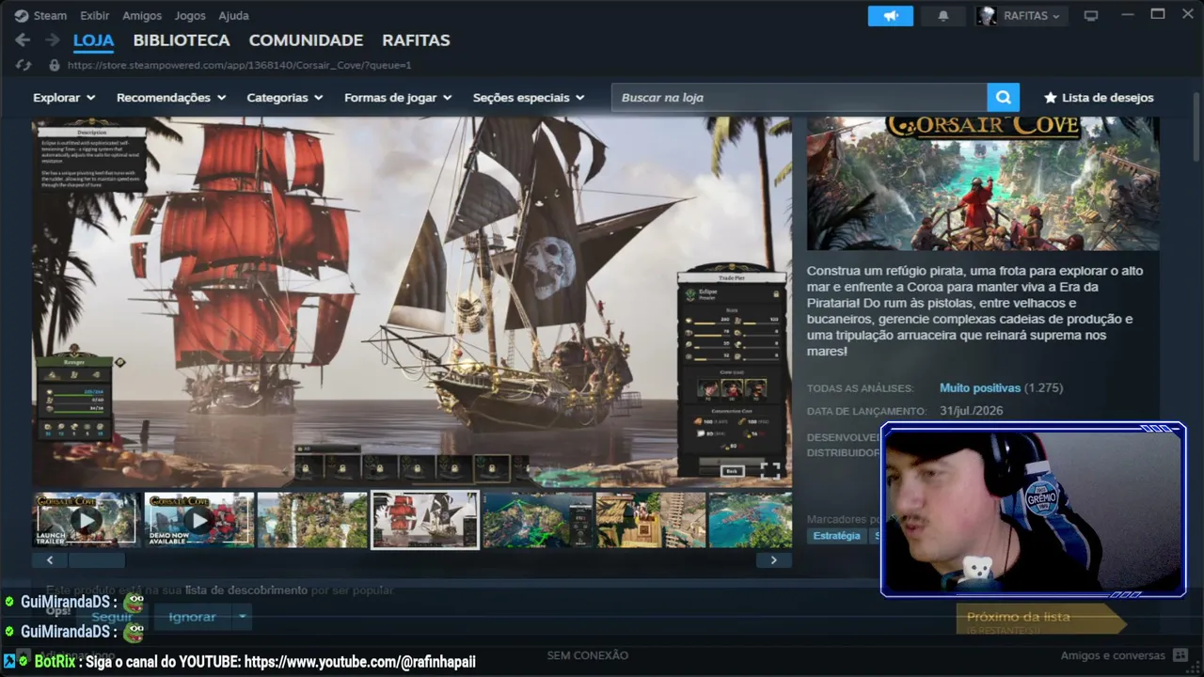The width and height of the screenshot is (1204, 677).
Task: Go forward with the right arrow navigation icon
Action: [x=53, y=40]
